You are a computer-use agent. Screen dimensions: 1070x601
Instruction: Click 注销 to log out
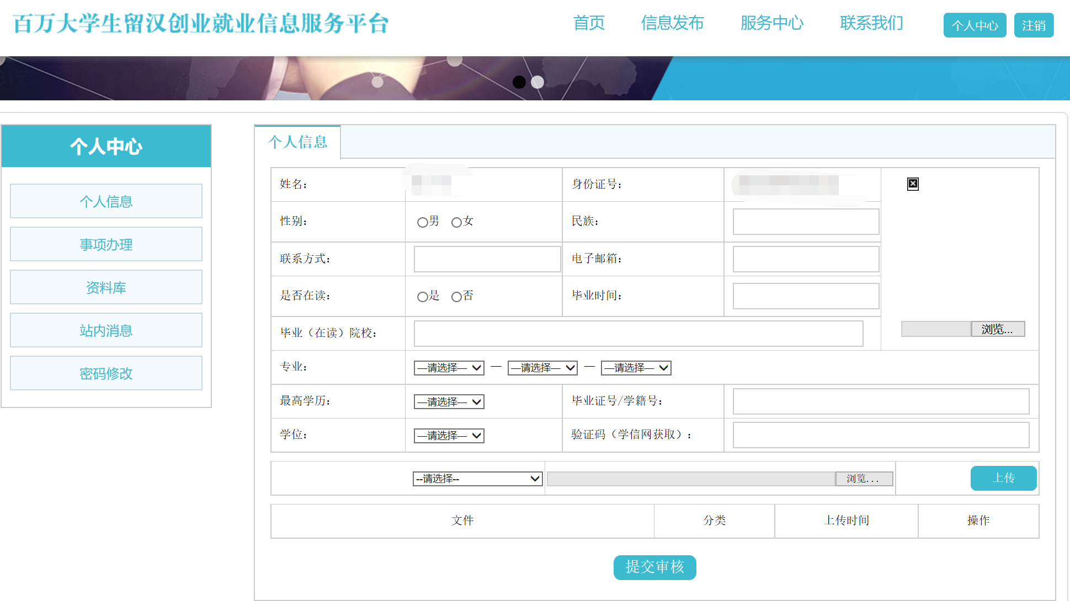click(1033, 25)
